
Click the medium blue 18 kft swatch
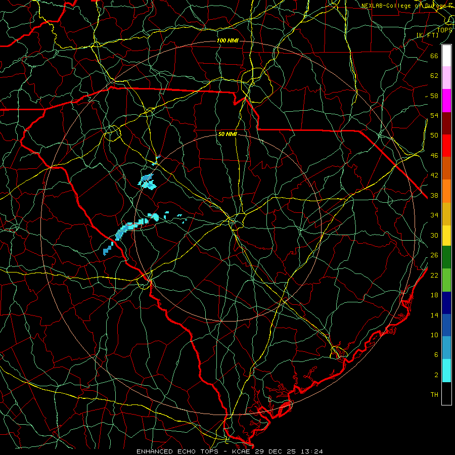click(x=446, y=325)
